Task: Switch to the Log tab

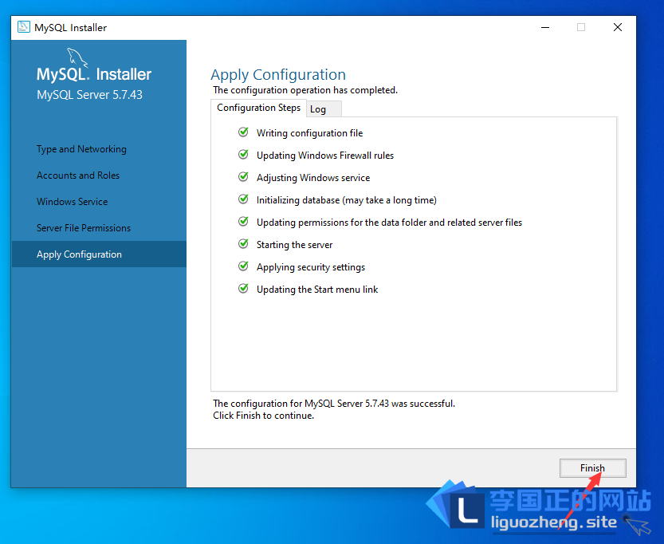Action: point(323,109)
